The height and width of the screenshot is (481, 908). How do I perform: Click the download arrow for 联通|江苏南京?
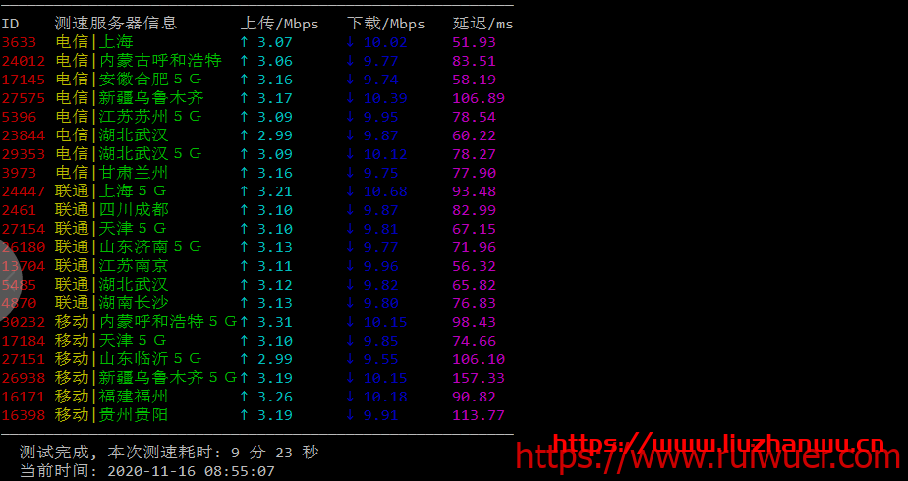[351, 266]
